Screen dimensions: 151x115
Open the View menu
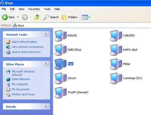22,9
